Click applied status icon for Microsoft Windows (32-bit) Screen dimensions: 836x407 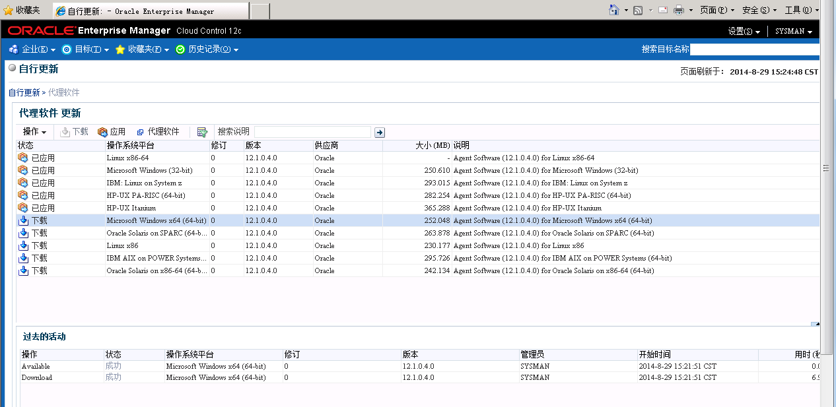tap(23, 170)
